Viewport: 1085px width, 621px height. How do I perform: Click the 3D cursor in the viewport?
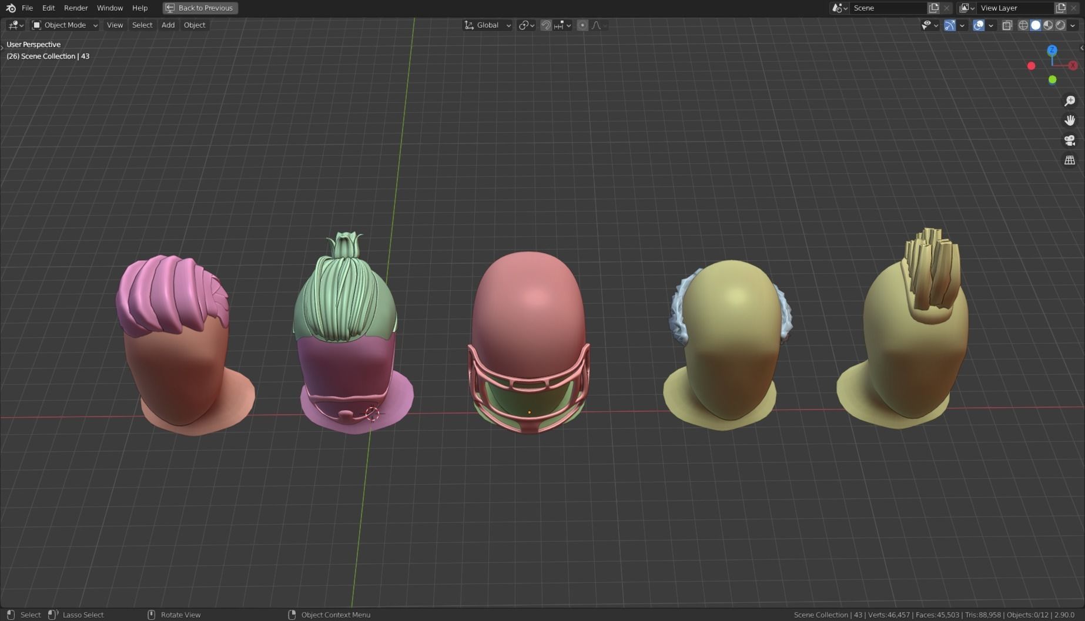click(x=372, y=414)
